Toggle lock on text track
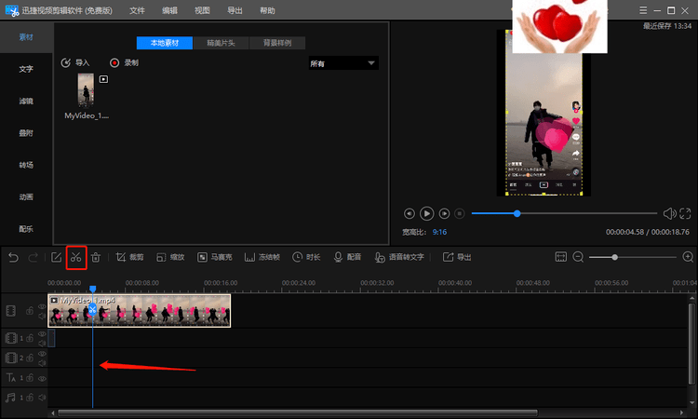The width and height of the screenshot is (698, 419). [30, 378]
